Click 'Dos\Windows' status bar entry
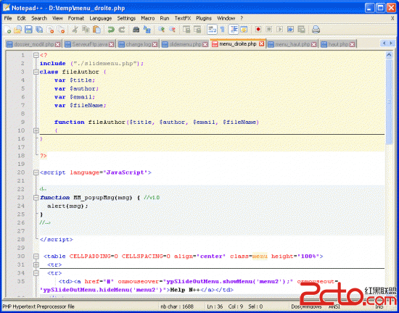Viewport: 399px width, 313px height. coord(306,306)
